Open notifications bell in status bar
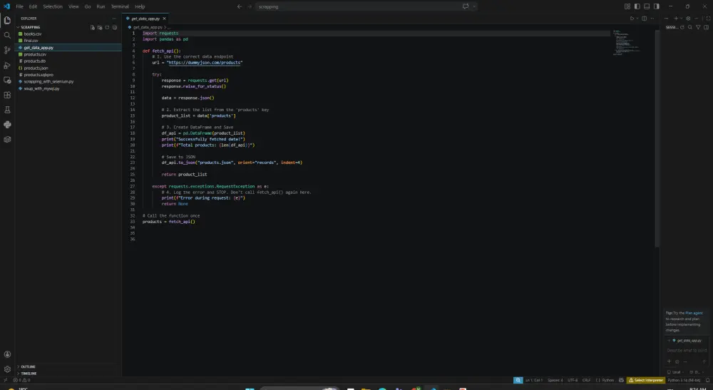This screenshot has width=713, height=390. click(x=707, y=380)
